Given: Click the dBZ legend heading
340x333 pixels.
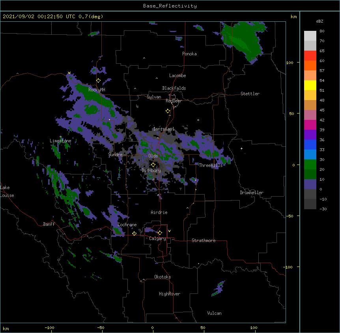Looking at the screenshot, I should point(319,21).
